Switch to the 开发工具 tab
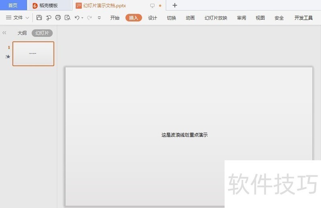This screenshot has width=321, height=208. click(304, 18)
